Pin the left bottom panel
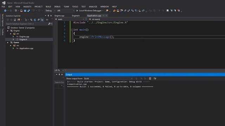Screen dimensions: 225x126 59,75
